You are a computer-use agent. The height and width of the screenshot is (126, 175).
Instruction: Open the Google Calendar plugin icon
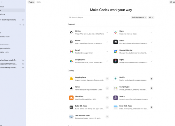[116, 52]
